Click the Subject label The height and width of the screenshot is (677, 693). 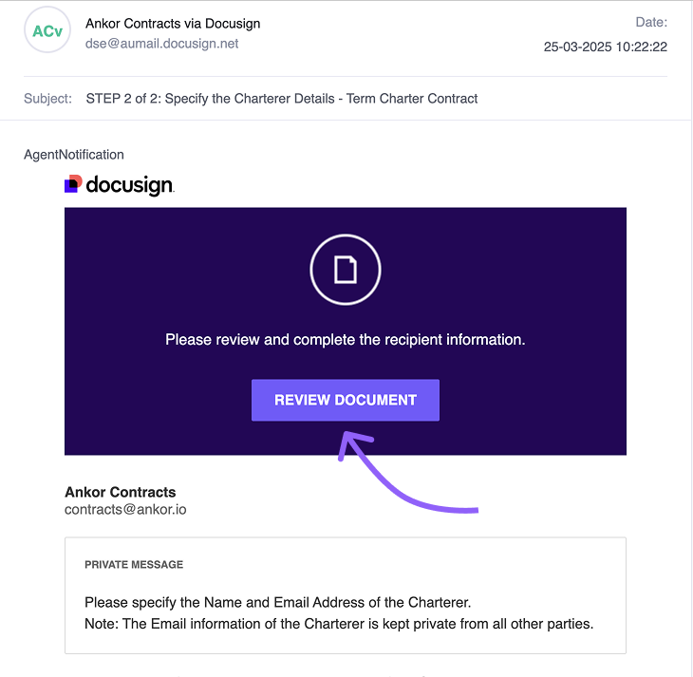click(47, 98)
